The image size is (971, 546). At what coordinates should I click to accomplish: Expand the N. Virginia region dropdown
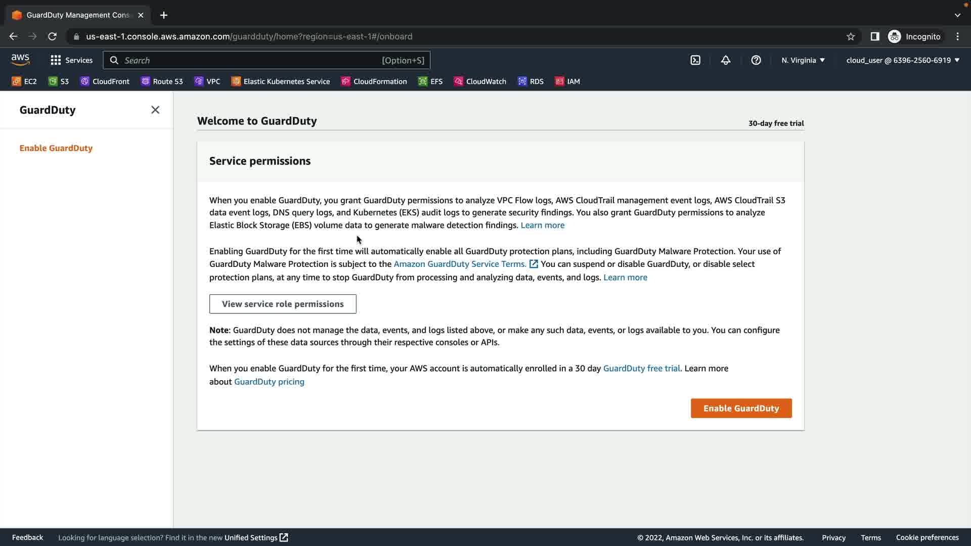803,60
